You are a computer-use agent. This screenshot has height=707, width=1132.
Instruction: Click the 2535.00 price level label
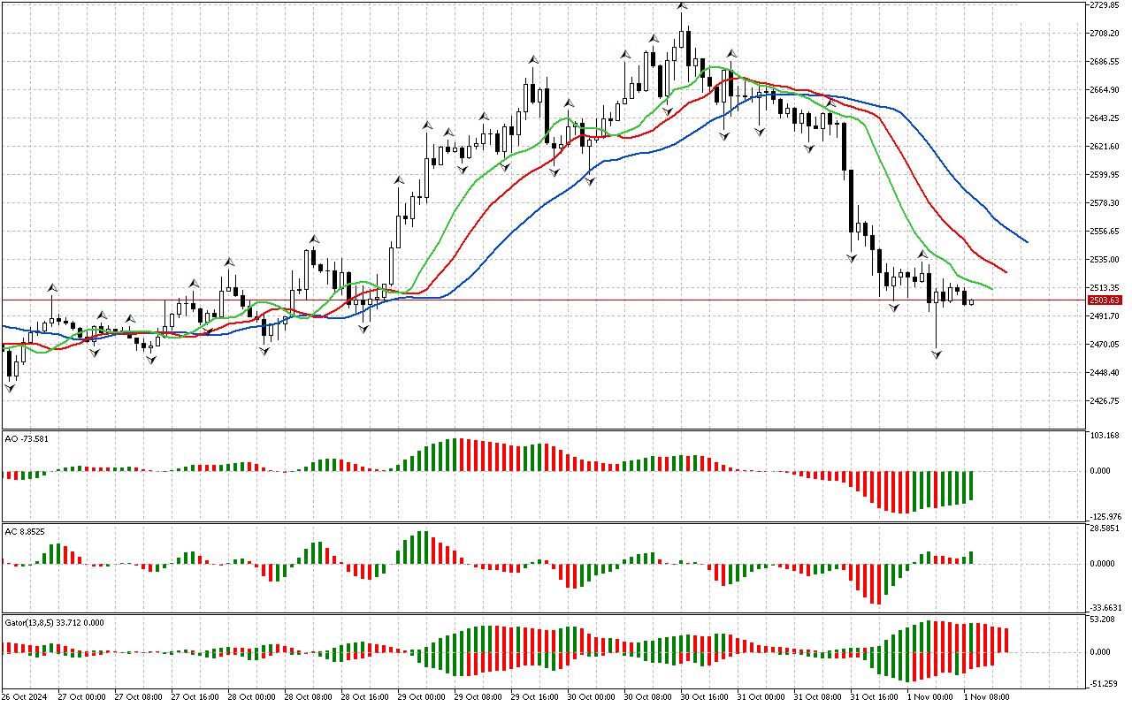coord(1106,260)
